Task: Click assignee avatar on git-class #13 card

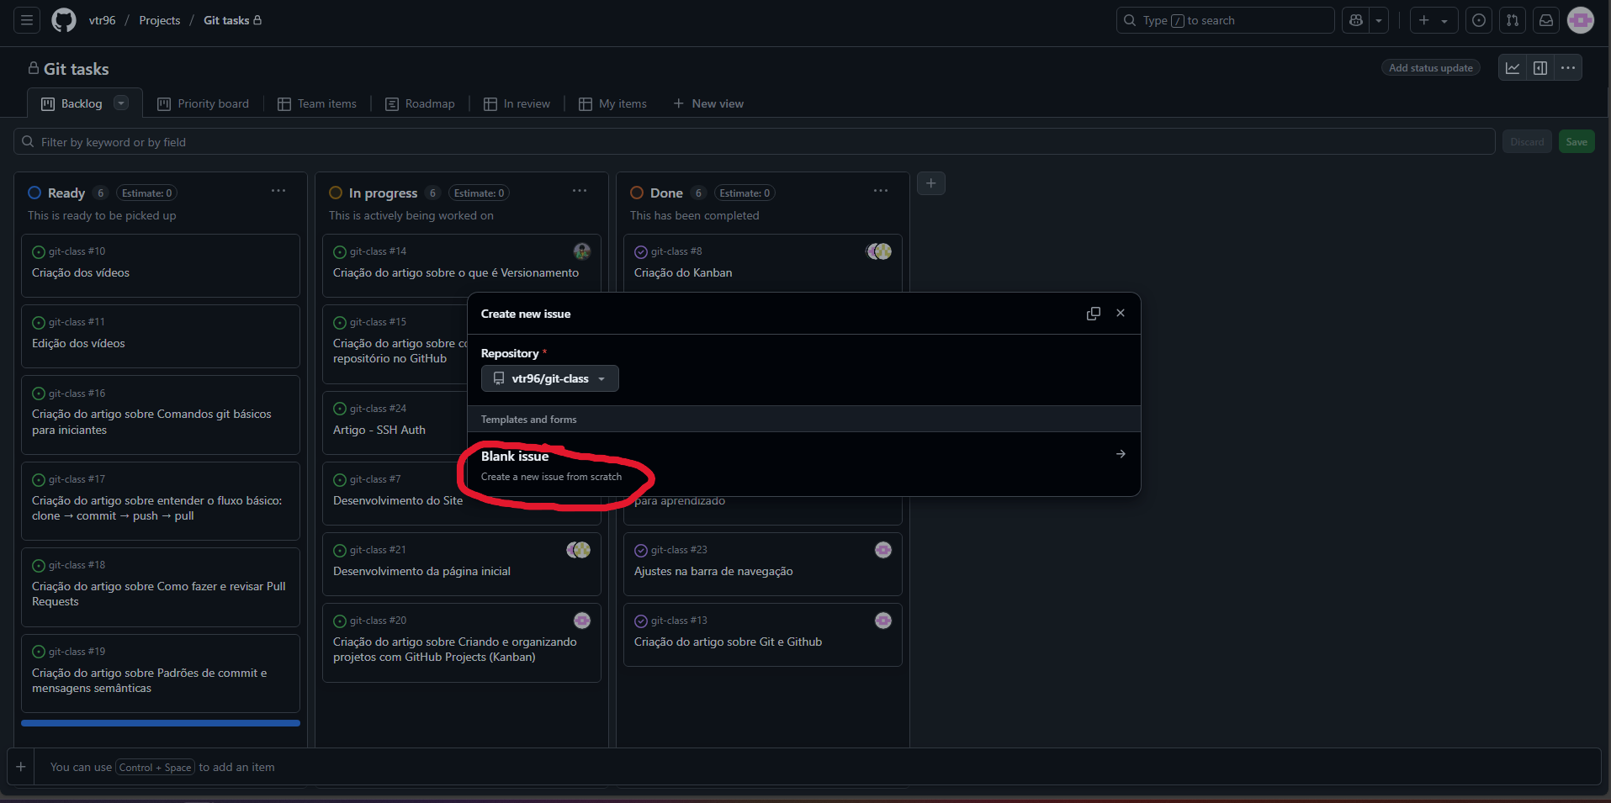Action: (x=883, y=621)
